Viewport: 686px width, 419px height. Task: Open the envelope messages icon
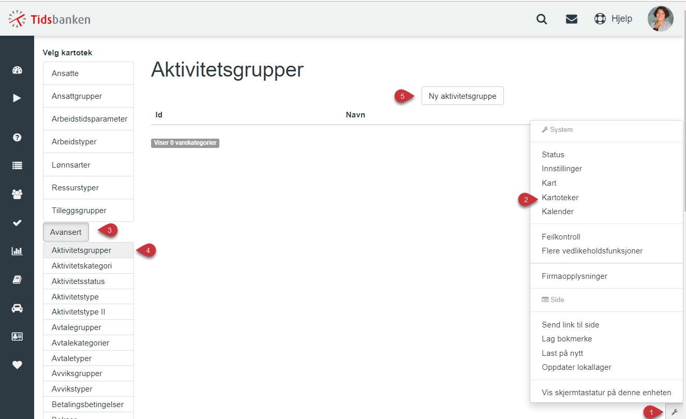[x=571, y=19]
